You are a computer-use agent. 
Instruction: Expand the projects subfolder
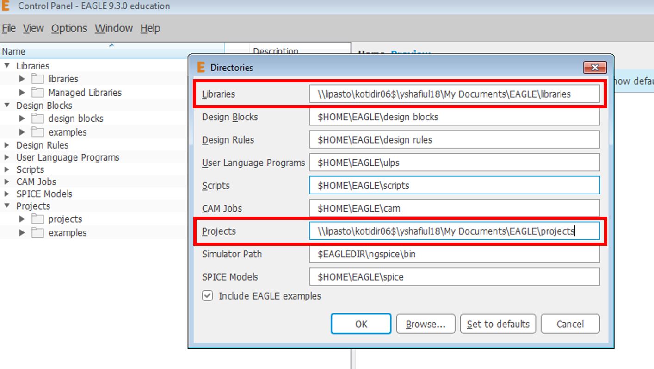22,219
